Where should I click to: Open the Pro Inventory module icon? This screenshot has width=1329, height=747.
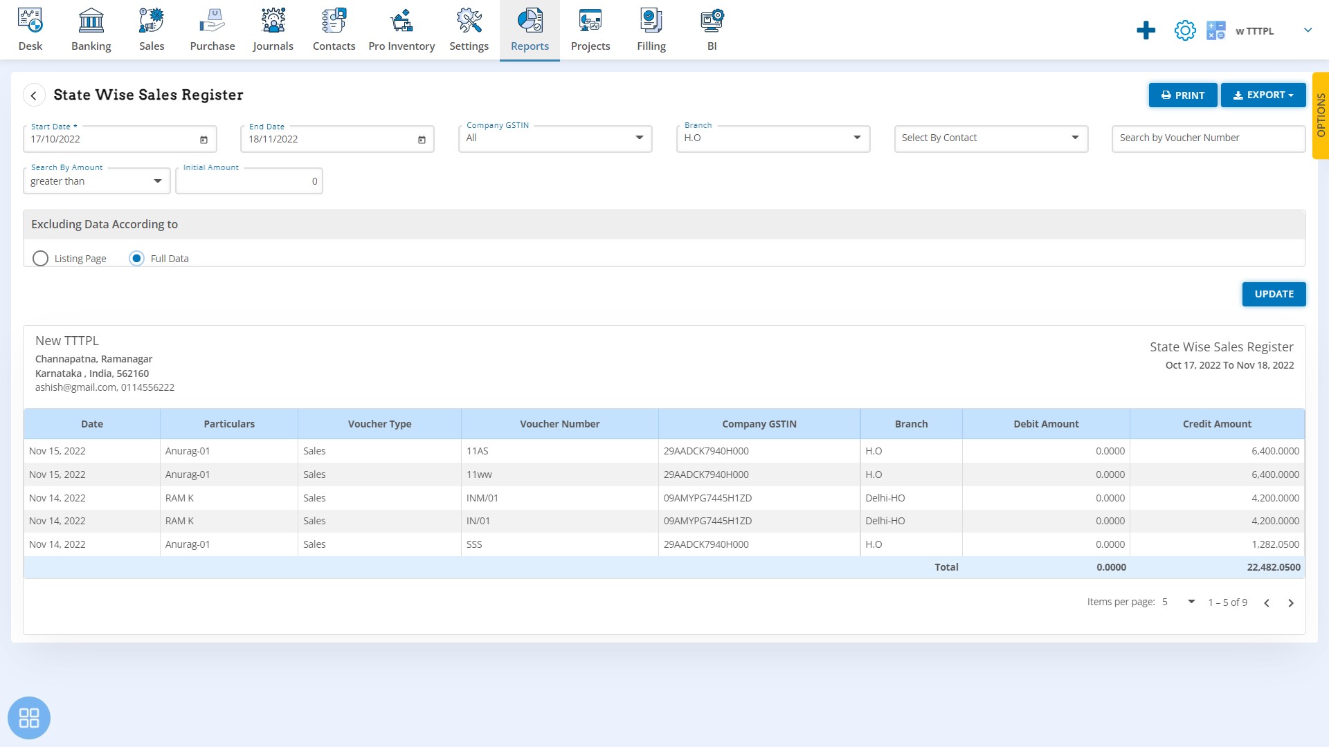pyautogui.click(x=401, y=30)
